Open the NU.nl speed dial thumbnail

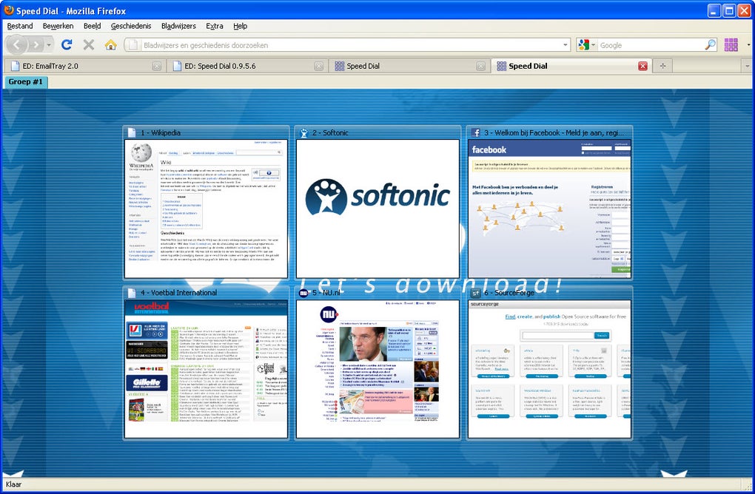[377, 369]
